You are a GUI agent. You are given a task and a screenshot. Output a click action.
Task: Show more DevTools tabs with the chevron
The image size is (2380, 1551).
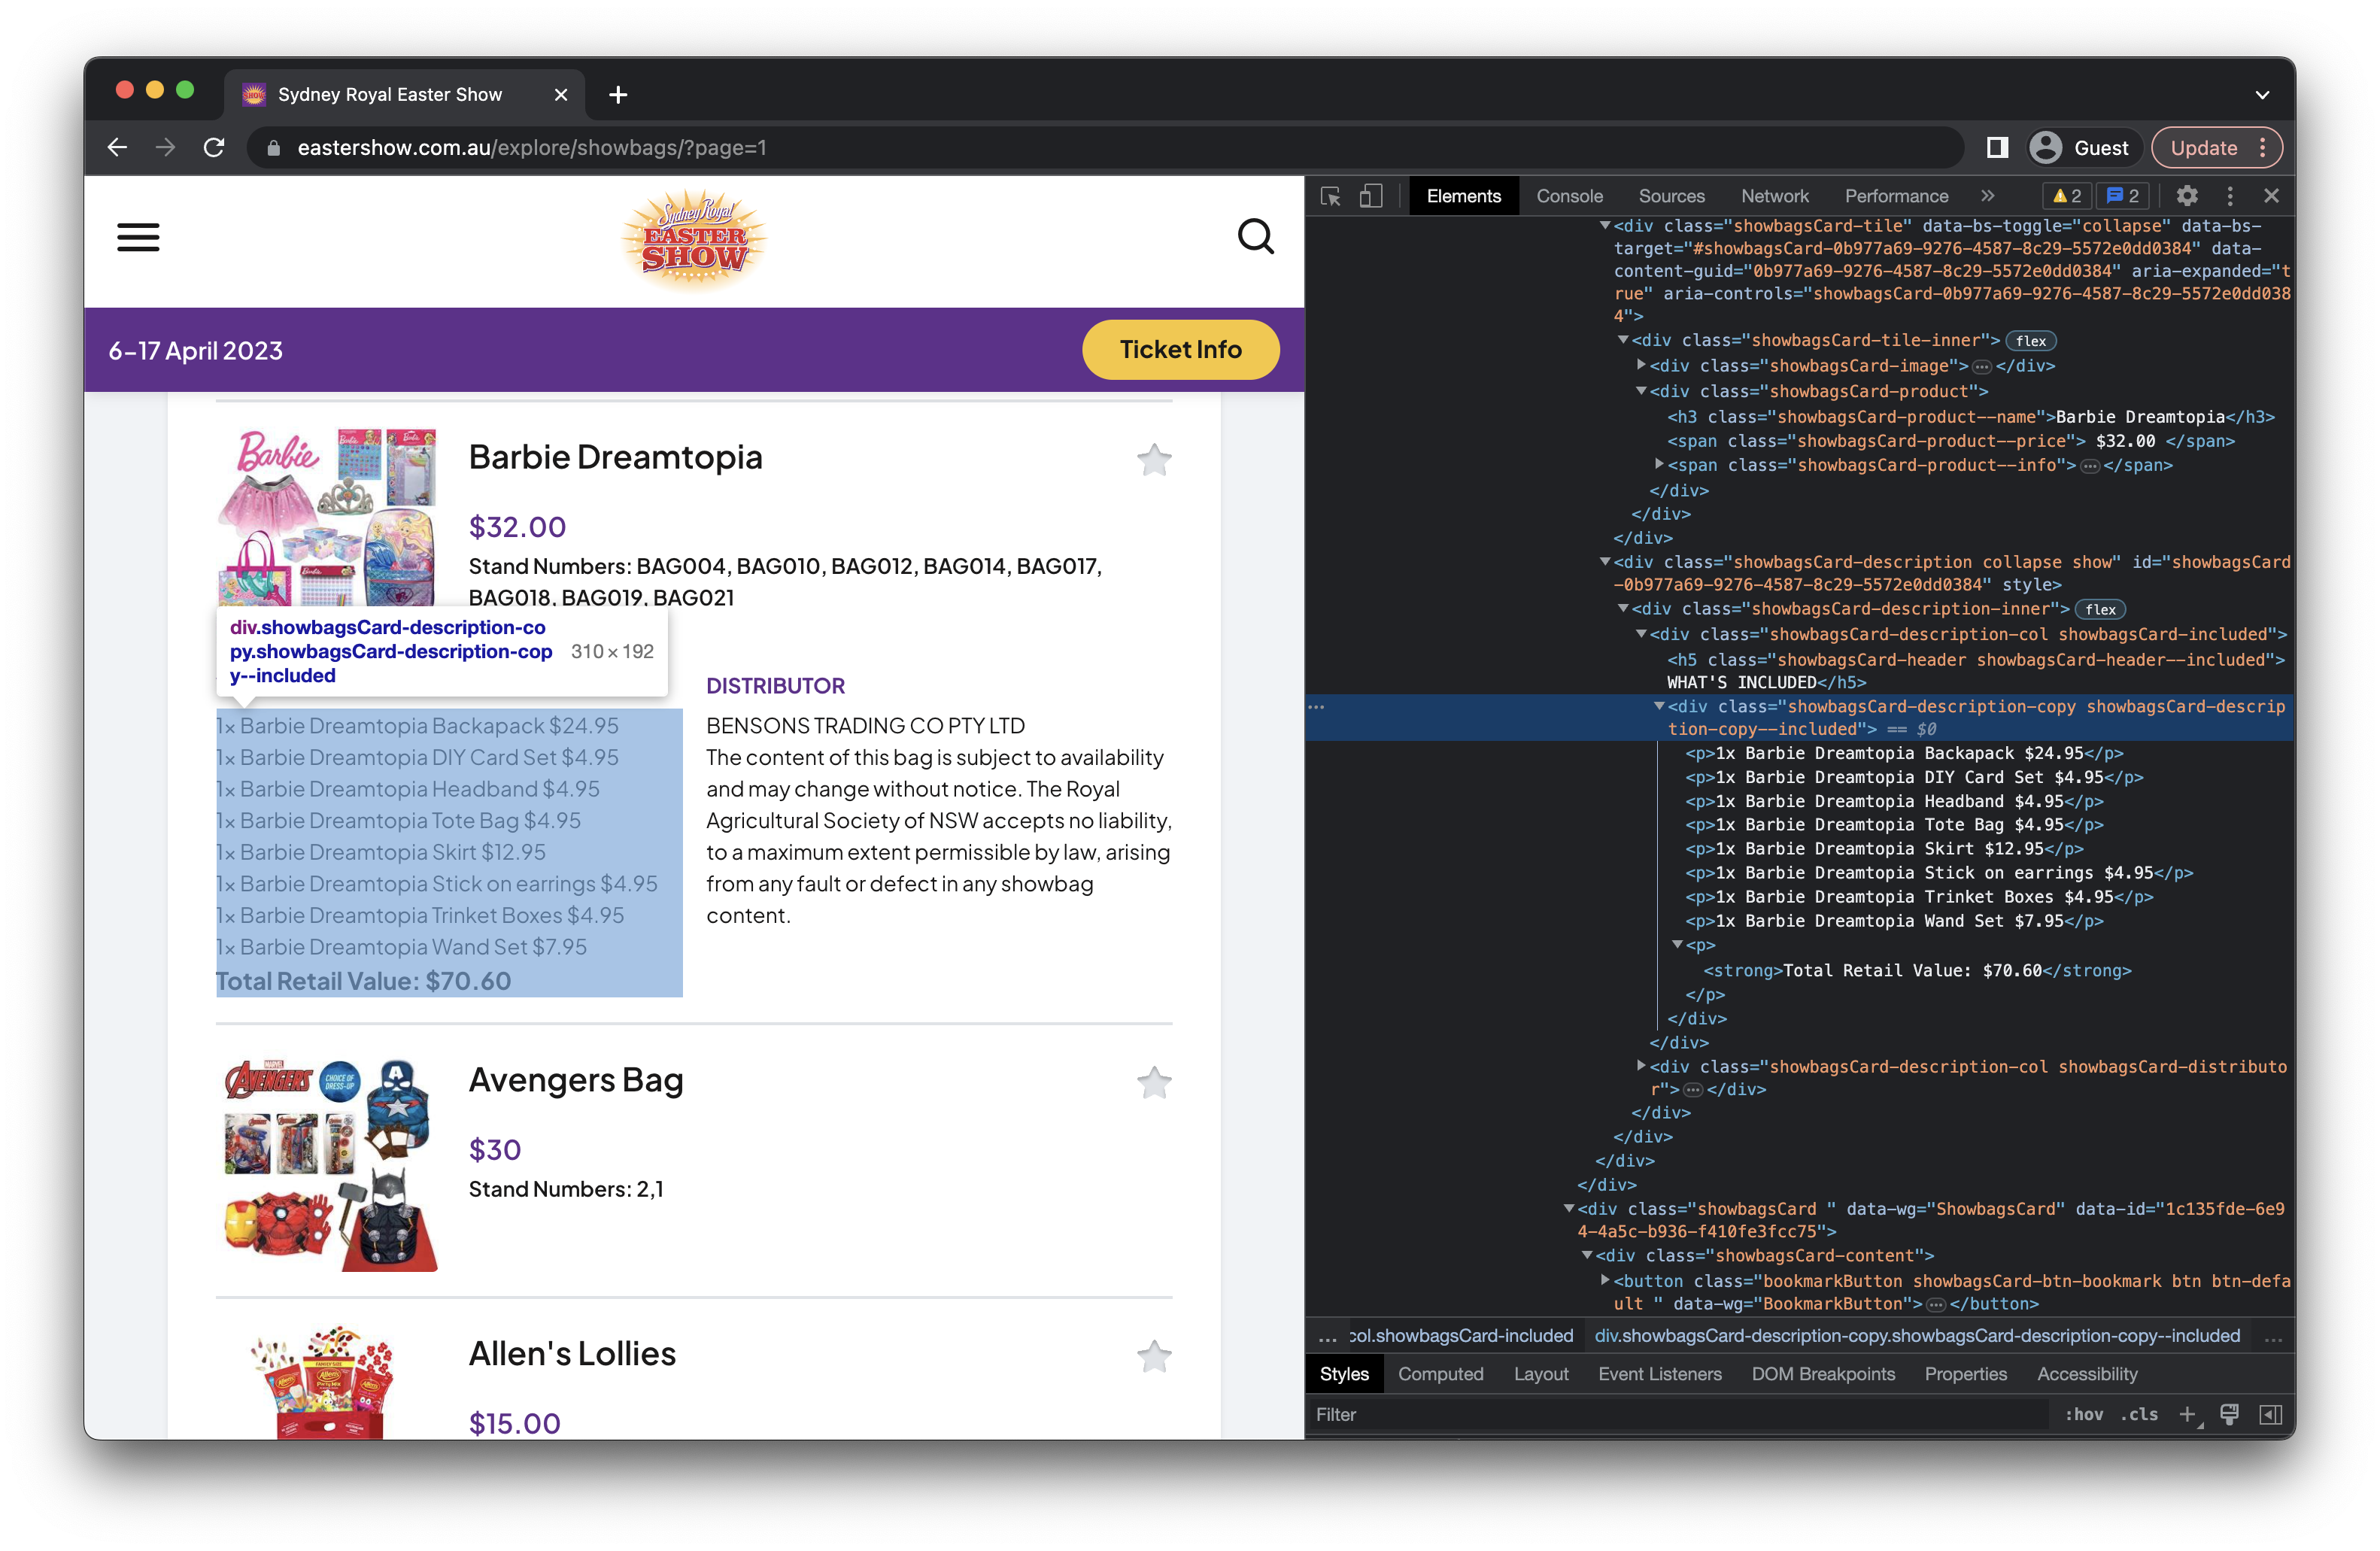1987,196
